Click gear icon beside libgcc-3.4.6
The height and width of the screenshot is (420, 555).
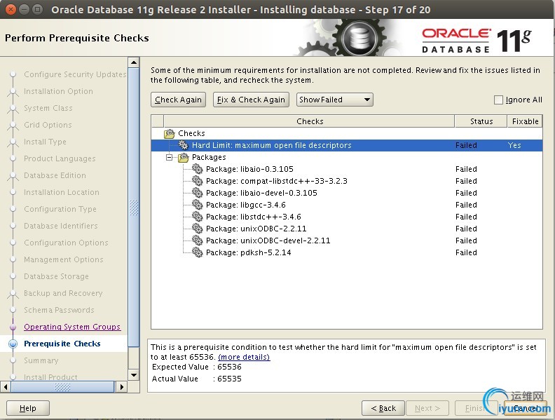[197, 205]
